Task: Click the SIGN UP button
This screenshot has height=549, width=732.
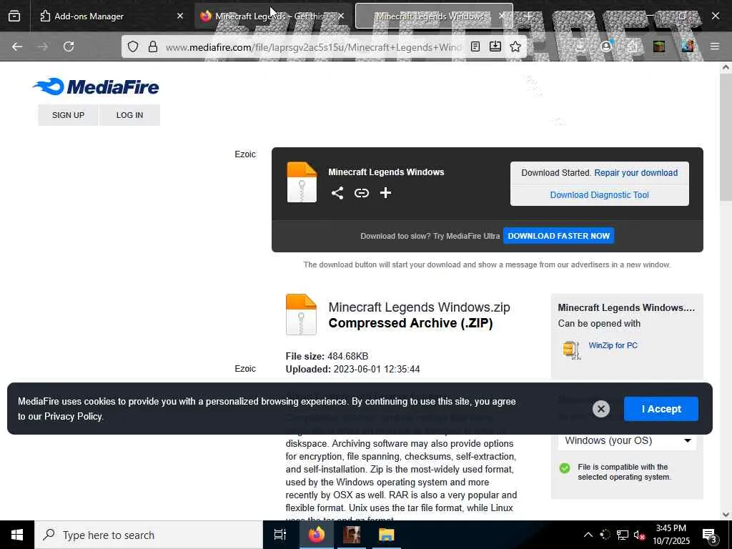Action: point(68,115)
